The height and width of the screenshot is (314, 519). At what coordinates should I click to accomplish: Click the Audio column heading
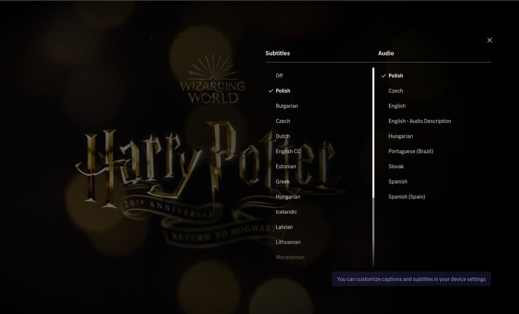tap(386, 53)
